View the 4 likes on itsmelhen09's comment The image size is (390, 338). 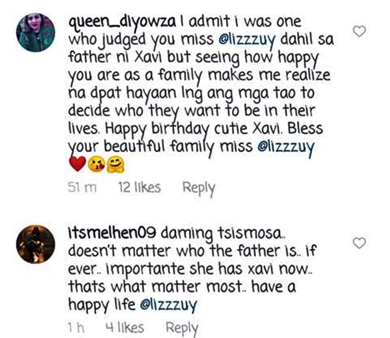(x=125, y=328)
